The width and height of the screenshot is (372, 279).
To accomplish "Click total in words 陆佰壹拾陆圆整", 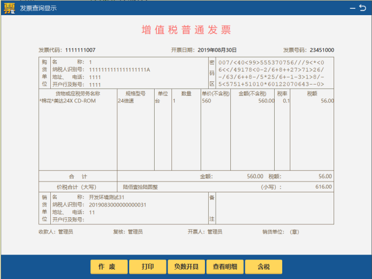I will pyautogui.click(x=141, y=187).
